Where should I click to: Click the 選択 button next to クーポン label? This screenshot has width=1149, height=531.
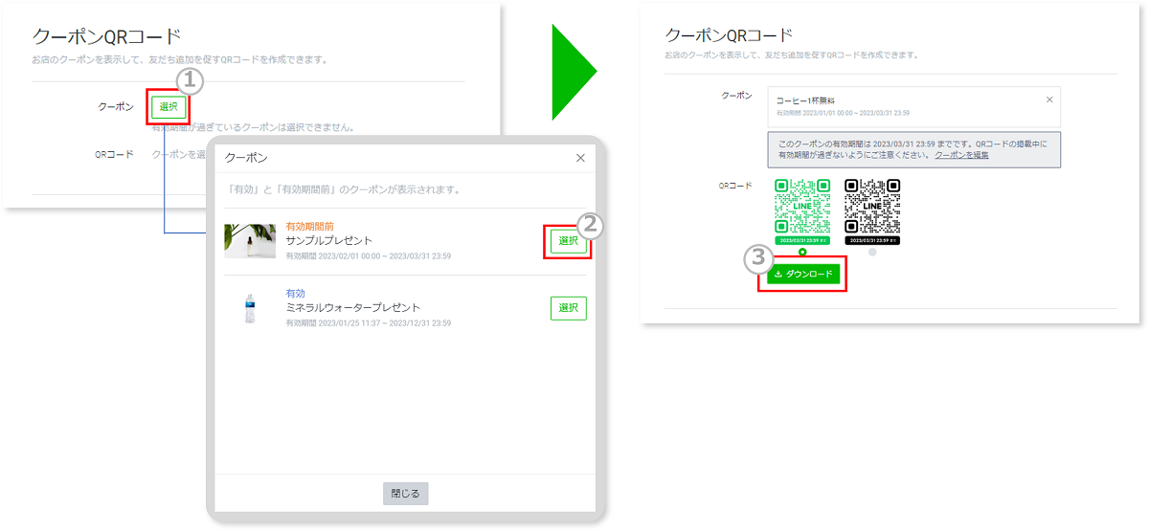pyautogui.click(x=168, y=107)
